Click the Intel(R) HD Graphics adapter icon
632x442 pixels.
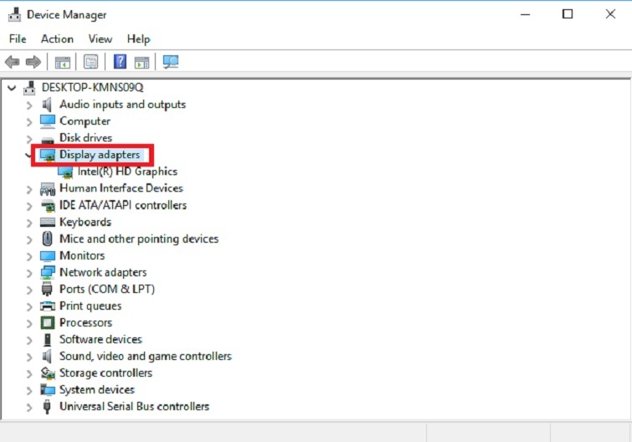[x=65, y=172]
